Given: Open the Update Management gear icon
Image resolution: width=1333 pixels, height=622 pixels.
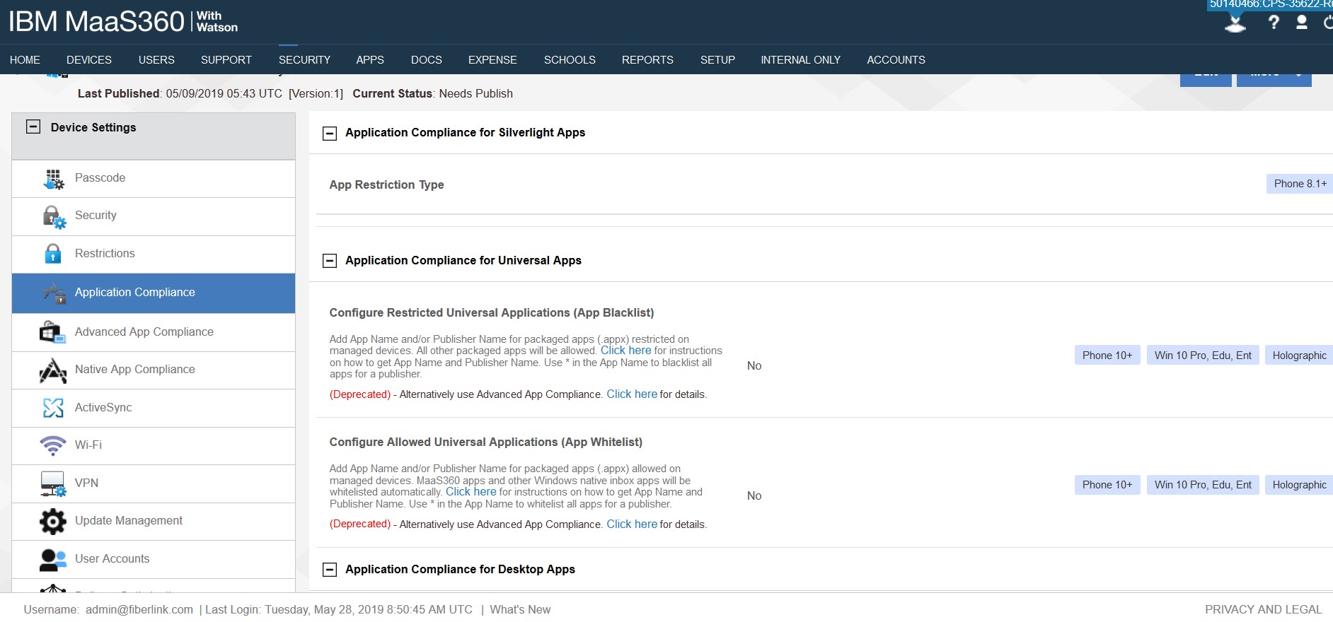Looking at the screenshot, I should (53, 522).
